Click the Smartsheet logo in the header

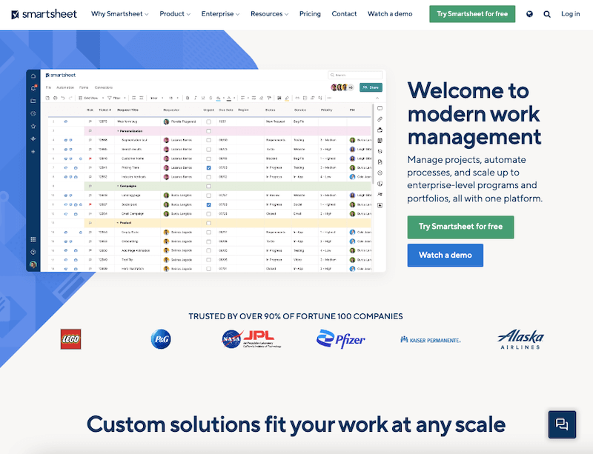44,14
